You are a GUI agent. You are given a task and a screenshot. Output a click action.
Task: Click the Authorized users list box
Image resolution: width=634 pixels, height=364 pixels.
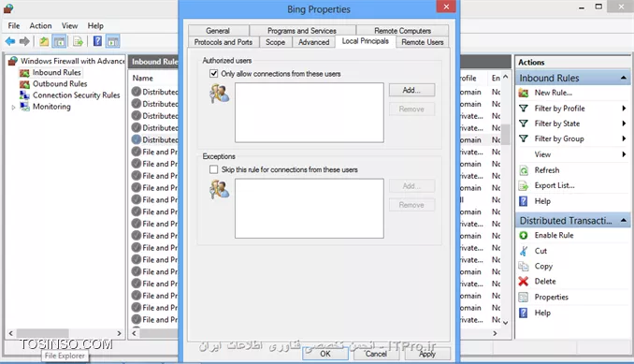(x=310, y=112)
